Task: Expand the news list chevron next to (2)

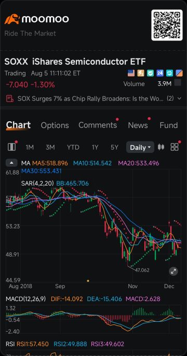Action: point(179,98)
